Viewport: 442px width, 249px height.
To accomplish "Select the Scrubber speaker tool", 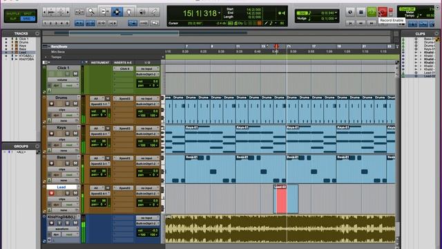I will 142,12.
